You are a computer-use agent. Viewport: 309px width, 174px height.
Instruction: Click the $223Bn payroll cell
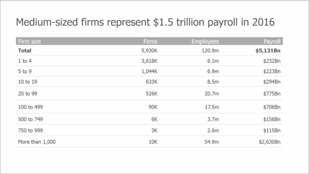point(272,71)
